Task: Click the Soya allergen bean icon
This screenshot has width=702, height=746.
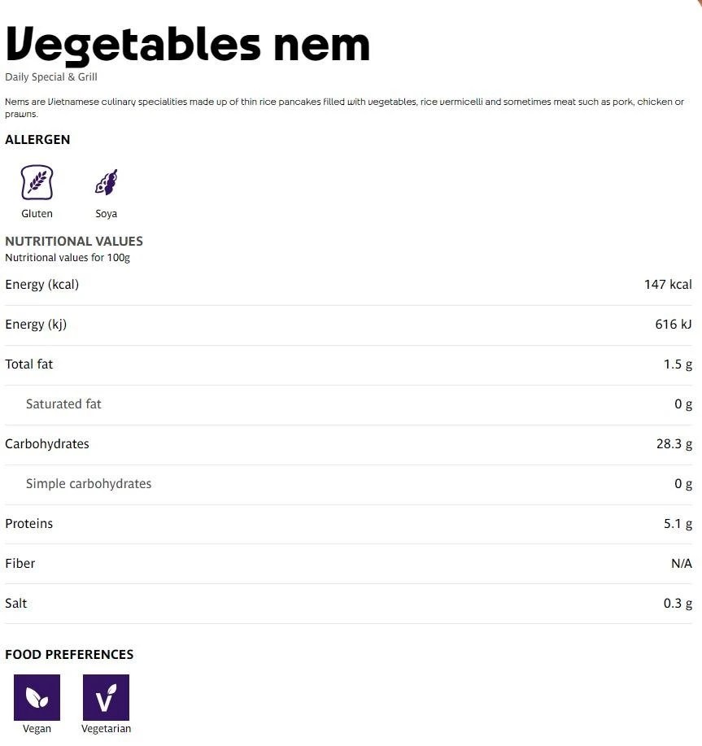Action: pyautogui.click(x=106, y=182)
